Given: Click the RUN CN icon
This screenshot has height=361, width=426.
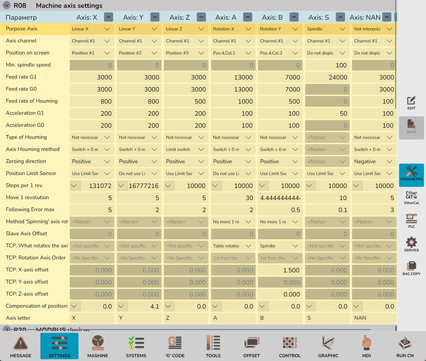Looking at the screenshot, I should [405, 346].
